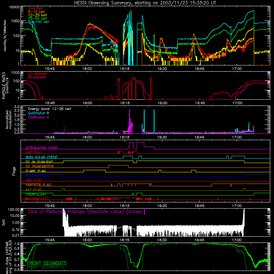Click the 3.0 value on modulation axis
274x274 pixels.
click(x=17, y=107)
